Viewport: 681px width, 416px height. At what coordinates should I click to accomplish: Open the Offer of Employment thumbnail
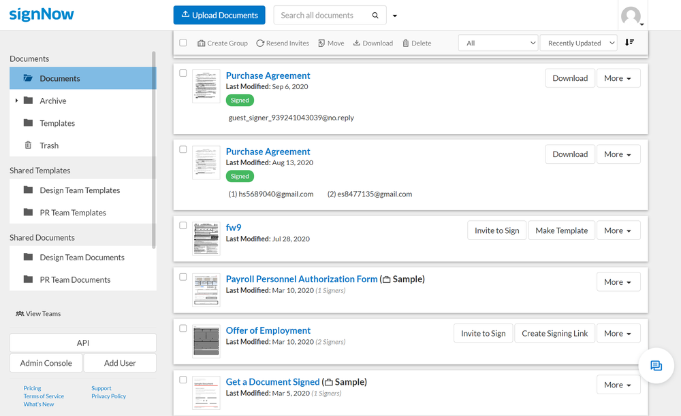tap(206, 341)
